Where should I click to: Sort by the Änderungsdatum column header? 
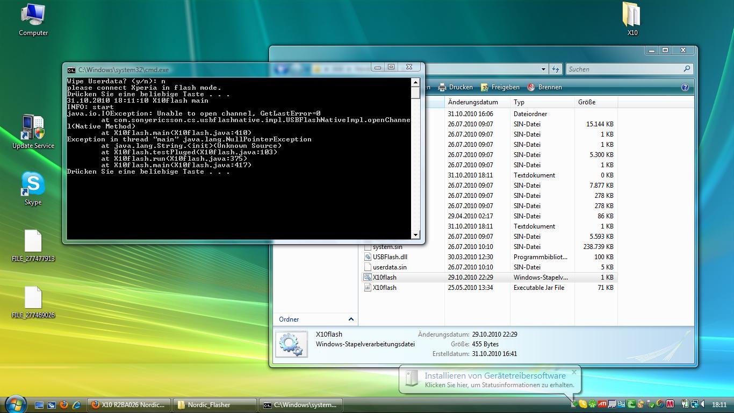[x=477, y=102]
